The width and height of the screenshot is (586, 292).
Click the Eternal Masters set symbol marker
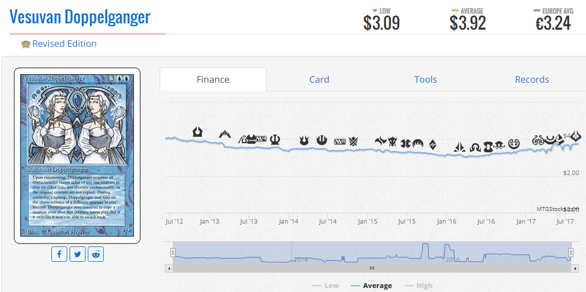[488, 147]
